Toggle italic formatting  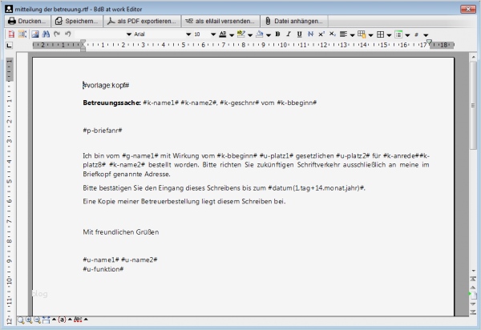click(289, 34)
